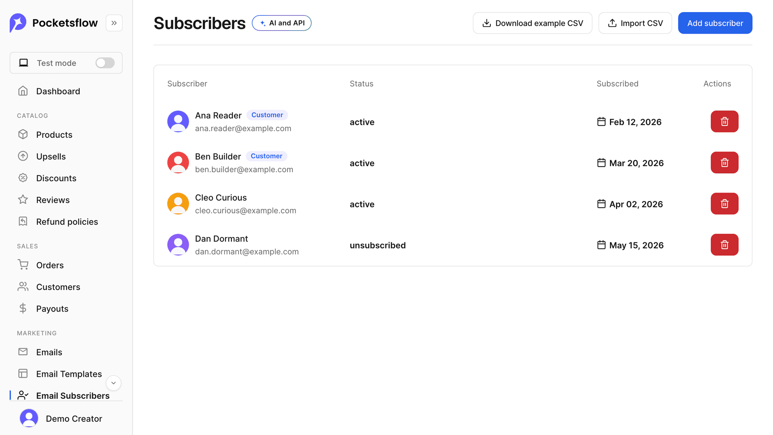The image size is (773, 435).
Task: Click the Customer tag next to Ben Builder
Action: (266, 156)
